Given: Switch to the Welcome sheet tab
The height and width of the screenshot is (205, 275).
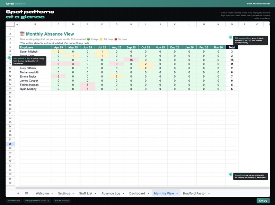Looking at the screenshot, I should (42, 193).
